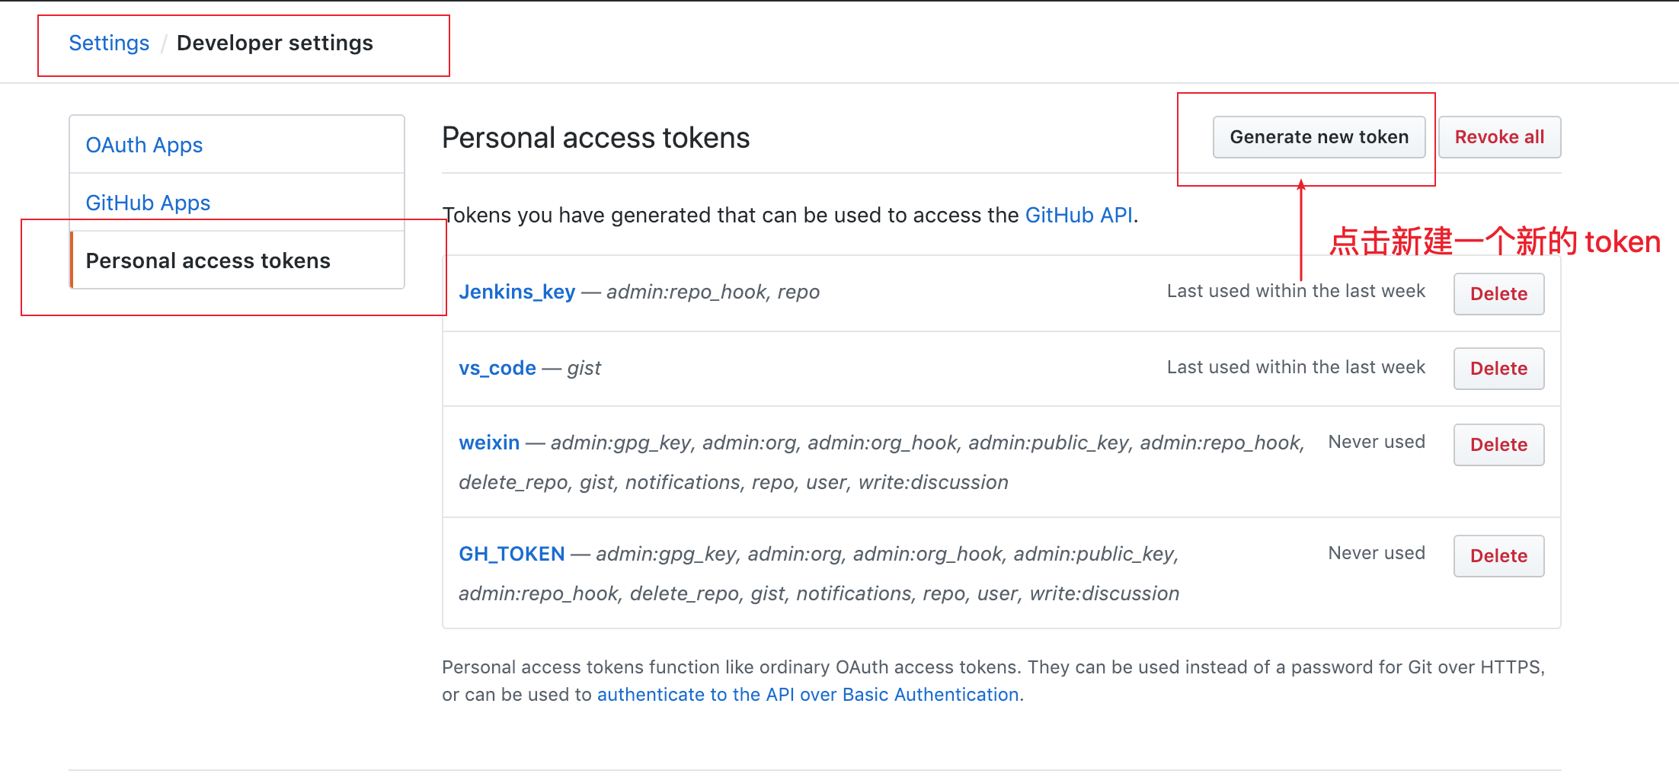Open the vs_code token
Screen dimensions: 1679x777
click(x=497, y=368)
